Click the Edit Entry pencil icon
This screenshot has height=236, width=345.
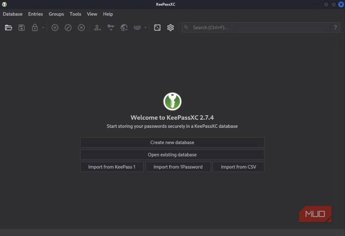68,28
